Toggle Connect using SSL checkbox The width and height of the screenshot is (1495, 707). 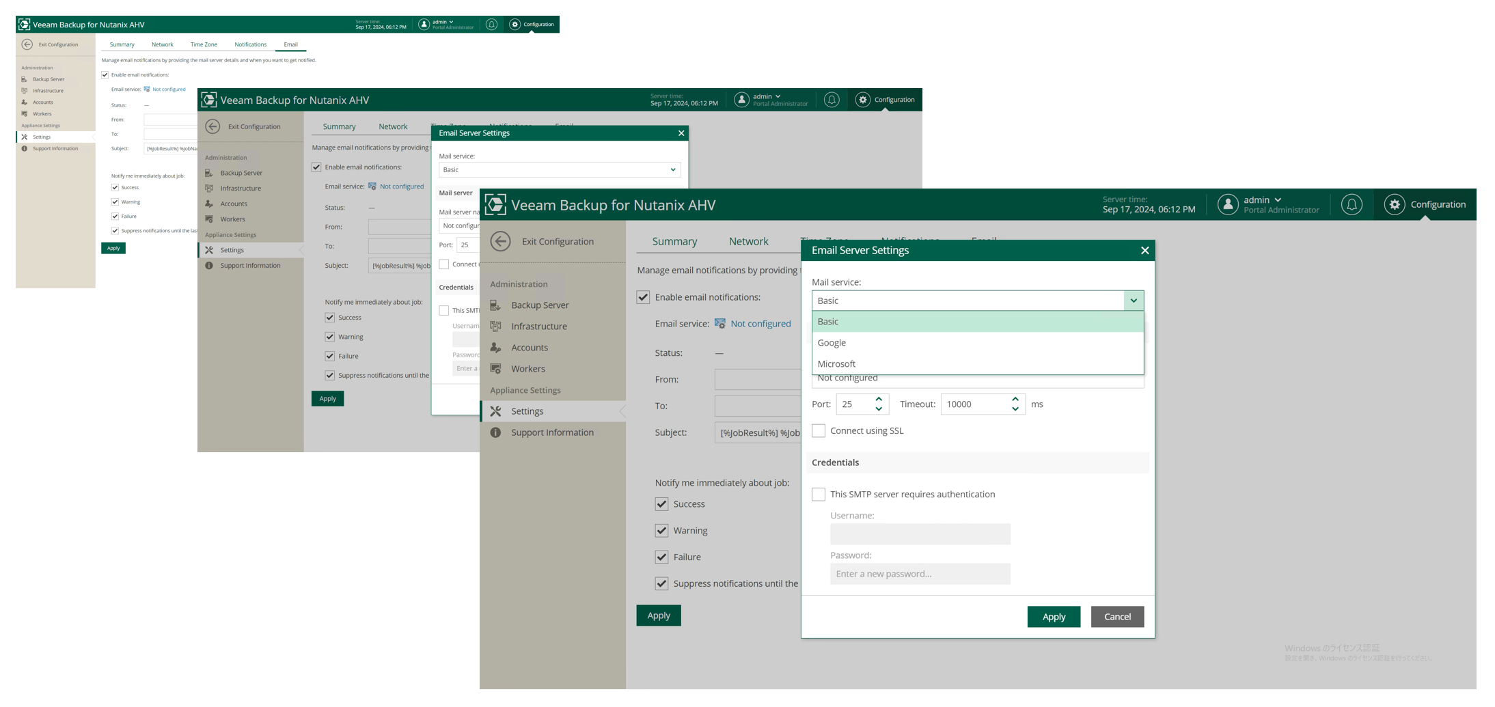pyautogui.click(x=819, y=430)
